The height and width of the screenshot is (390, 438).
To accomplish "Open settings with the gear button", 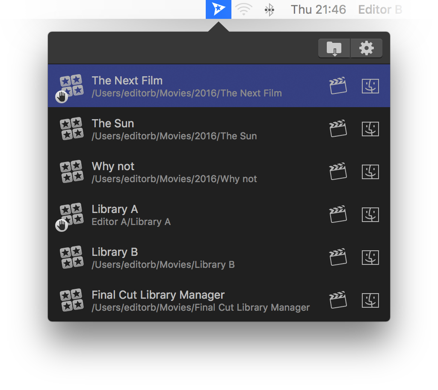I will point(366,48).
